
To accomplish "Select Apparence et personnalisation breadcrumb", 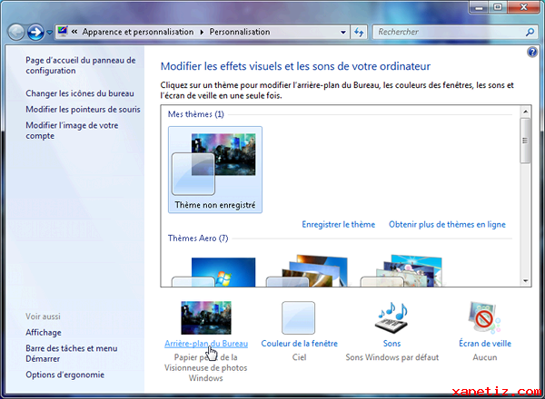I will (138, 32).
